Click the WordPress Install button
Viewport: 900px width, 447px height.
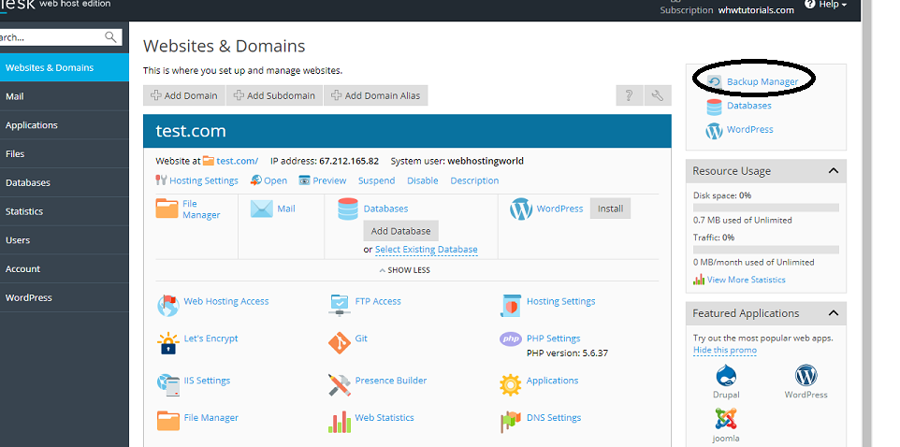pos(610,209)
